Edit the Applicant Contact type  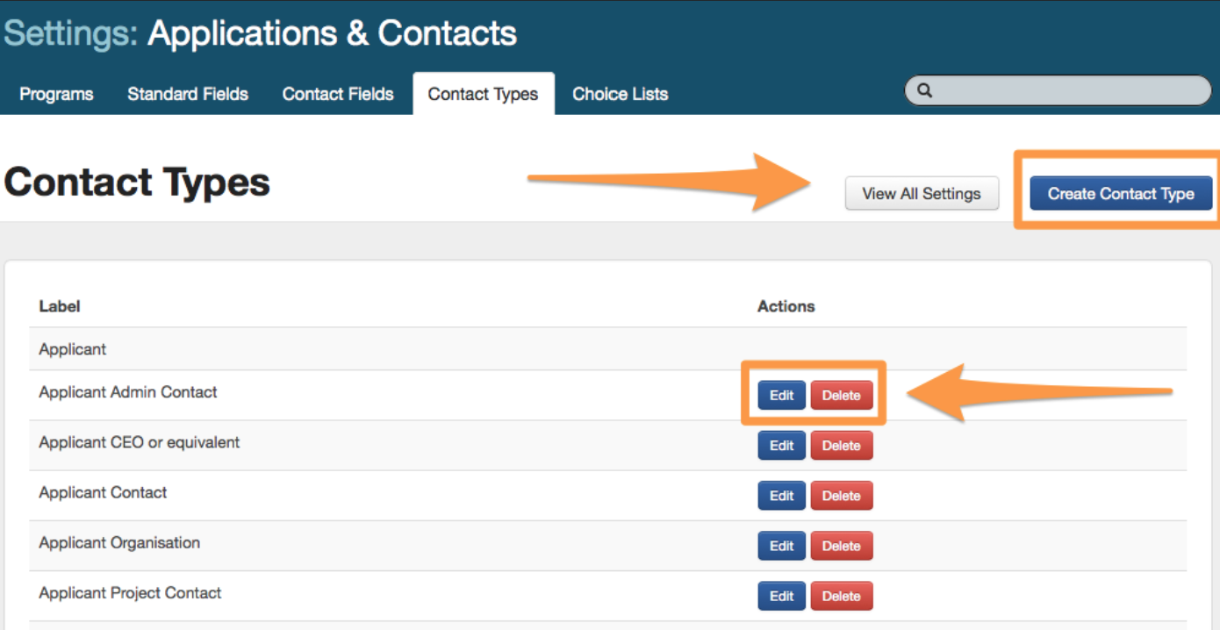point(781,496)
